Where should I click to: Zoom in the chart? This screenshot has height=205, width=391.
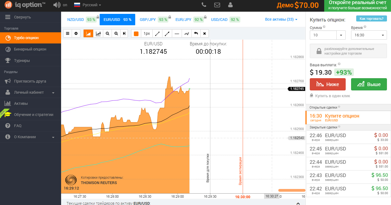[116, 33]
